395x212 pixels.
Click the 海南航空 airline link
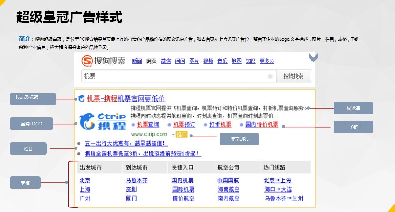[x=229, y=189]
